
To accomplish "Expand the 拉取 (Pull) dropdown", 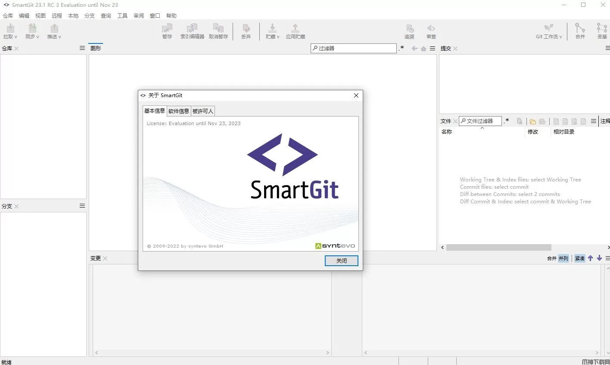I will [10, 31].
